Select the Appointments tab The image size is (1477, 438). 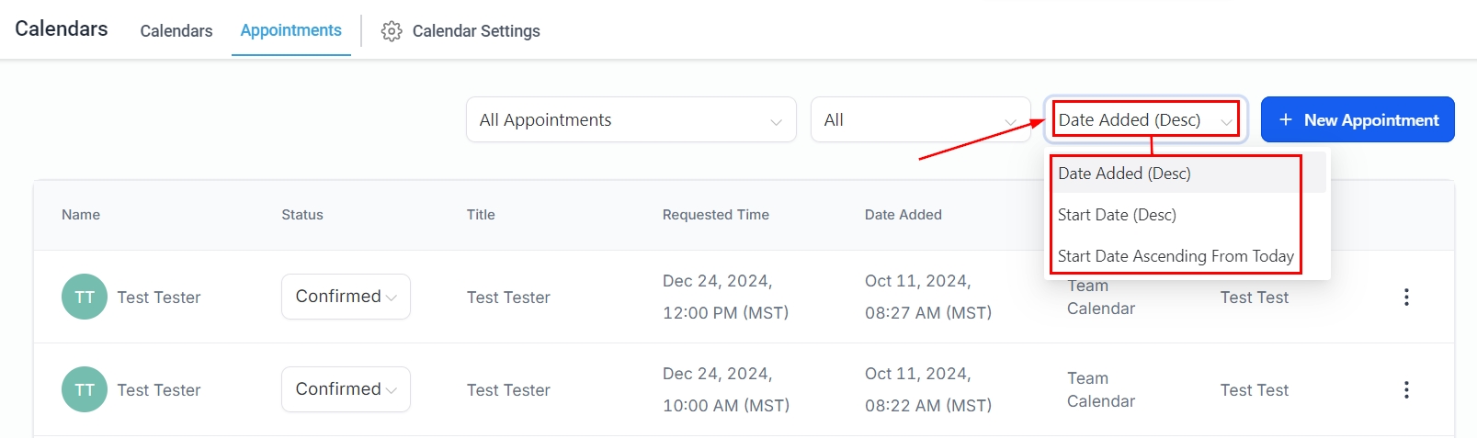[290, 30]
